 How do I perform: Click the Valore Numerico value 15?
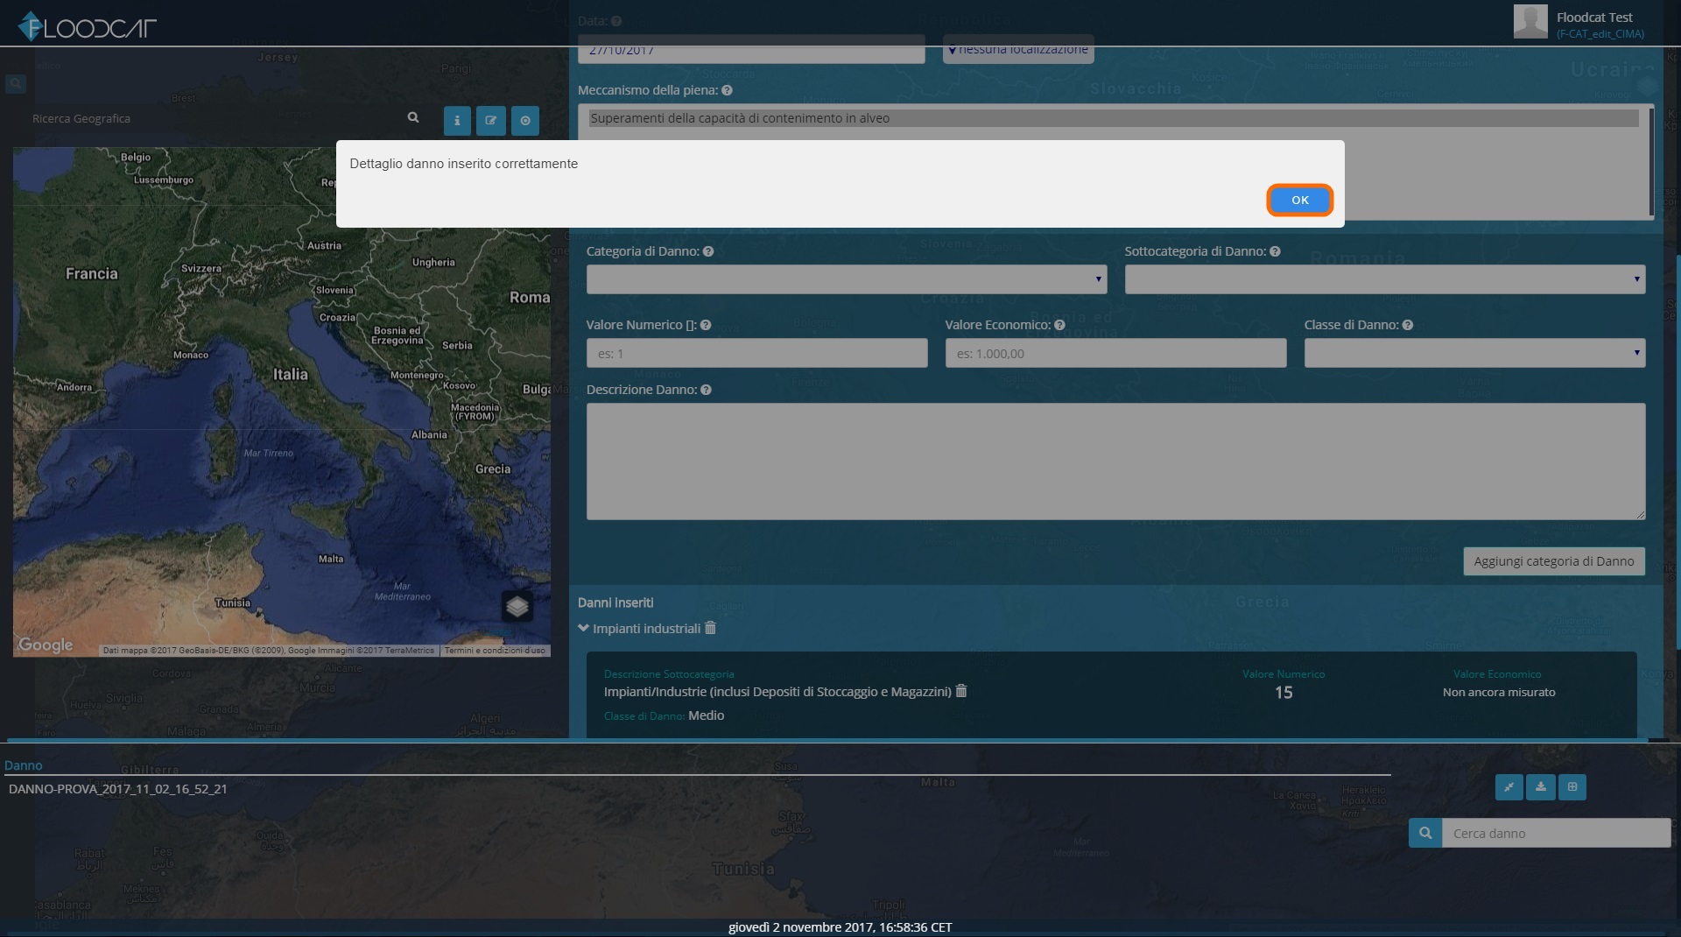point(1284,693)
